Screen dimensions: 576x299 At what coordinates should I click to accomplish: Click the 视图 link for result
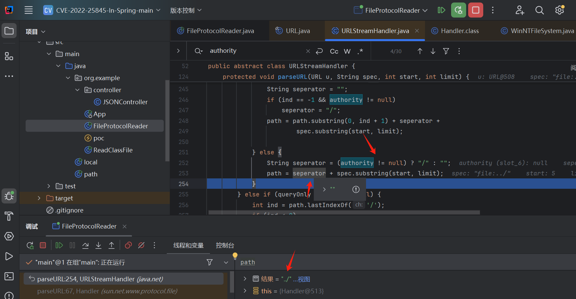tap(304, 279)
